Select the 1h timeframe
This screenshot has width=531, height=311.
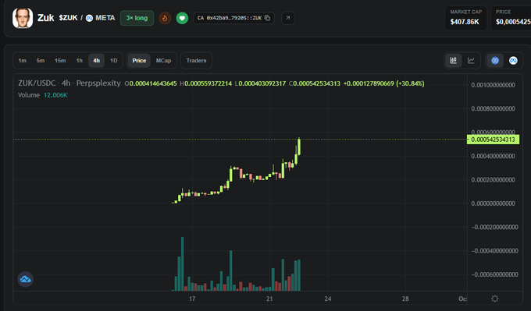79,61
